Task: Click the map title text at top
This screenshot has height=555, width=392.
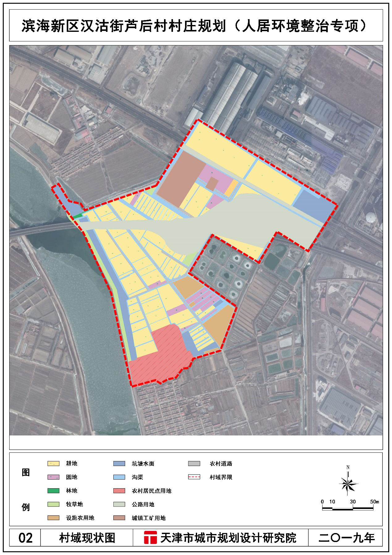Action: tap(196, 26)
